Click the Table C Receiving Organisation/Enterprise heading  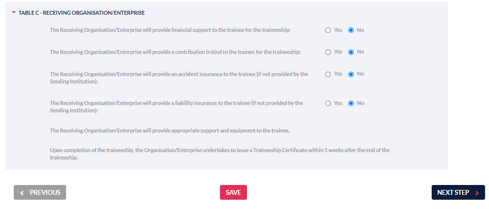coord(81,13)
